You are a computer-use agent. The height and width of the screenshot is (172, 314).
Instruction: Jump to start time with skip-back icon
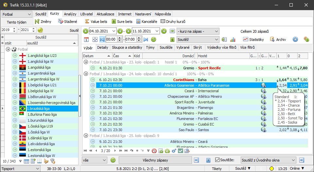coord(102,40)
